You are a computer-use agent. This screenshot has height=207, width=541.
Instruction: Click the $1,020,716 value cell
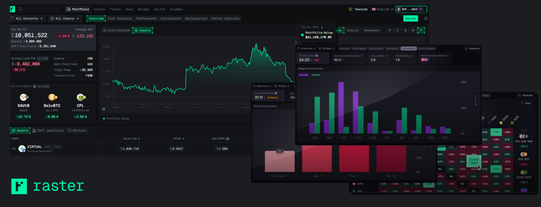[129, 148]
